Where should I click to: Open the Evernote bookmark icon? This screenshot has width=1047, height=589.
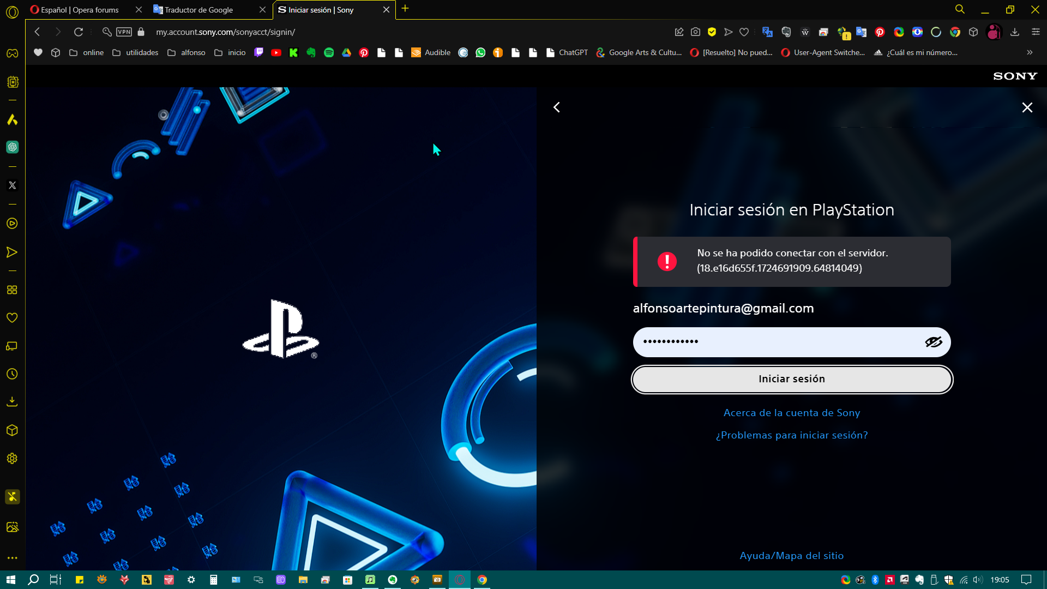(x=311, y=53)
